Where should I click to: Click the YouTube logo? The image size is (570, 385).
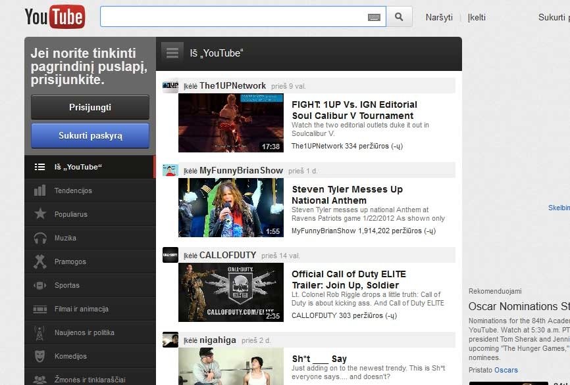[55, 16]
